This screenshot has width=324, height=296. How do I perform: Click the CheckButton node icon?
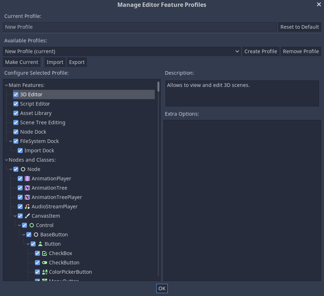point(45,262)
